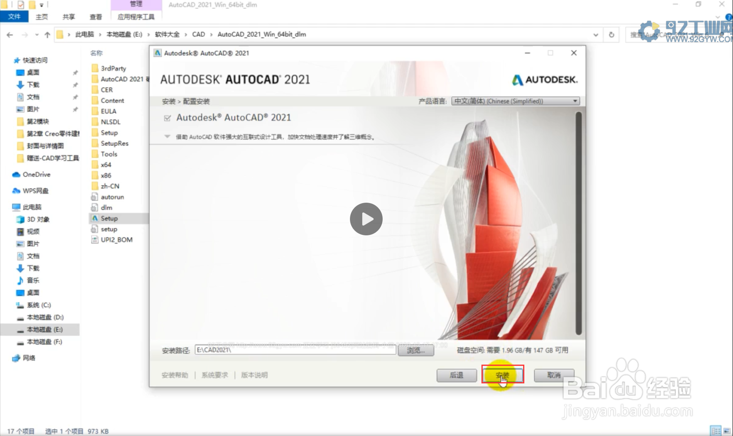Switch to the 查看 (View) ribbon tab

pyautogui.click(x=96, y=17)
